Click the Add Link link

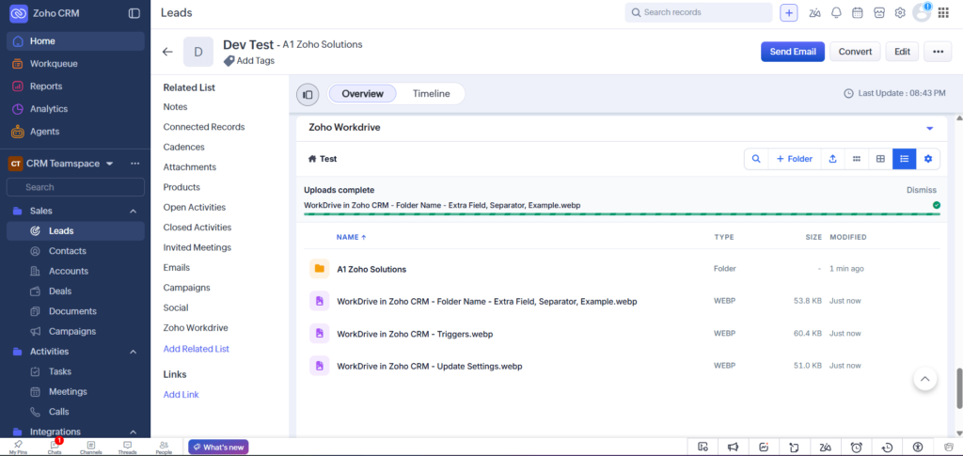pos(182,395)
